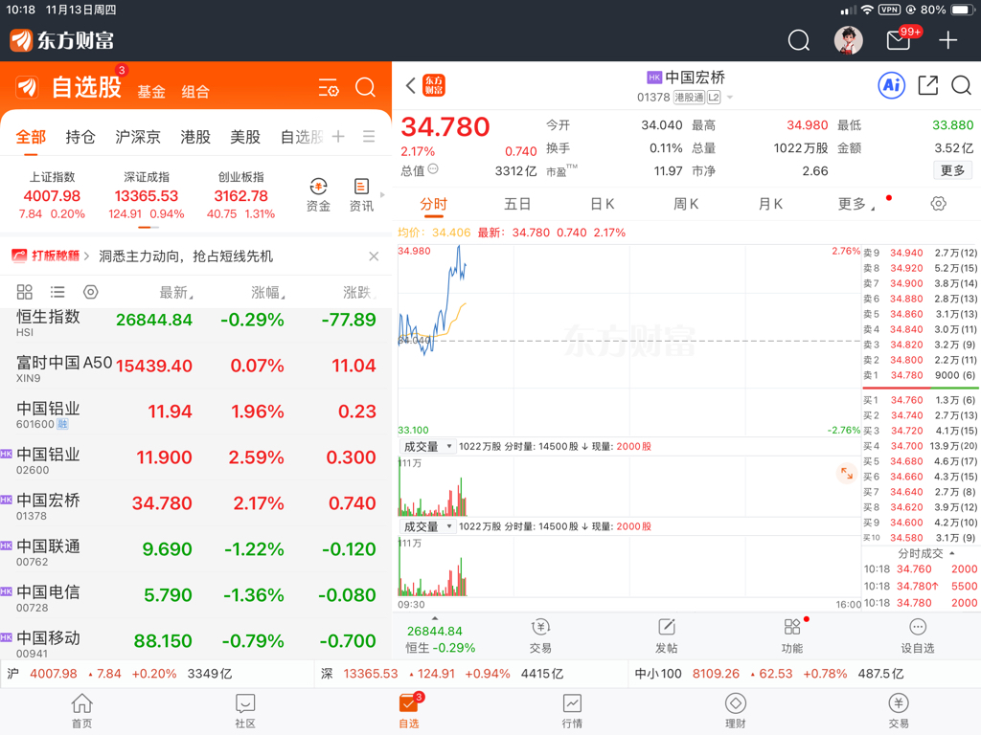The image size is (981, 735).
Task: Open upper 成交量 indicator dropdown
Action: pos(428,446)
